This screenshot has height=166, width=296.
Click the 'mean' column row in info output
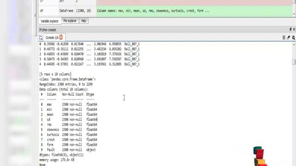click(69, 115)
